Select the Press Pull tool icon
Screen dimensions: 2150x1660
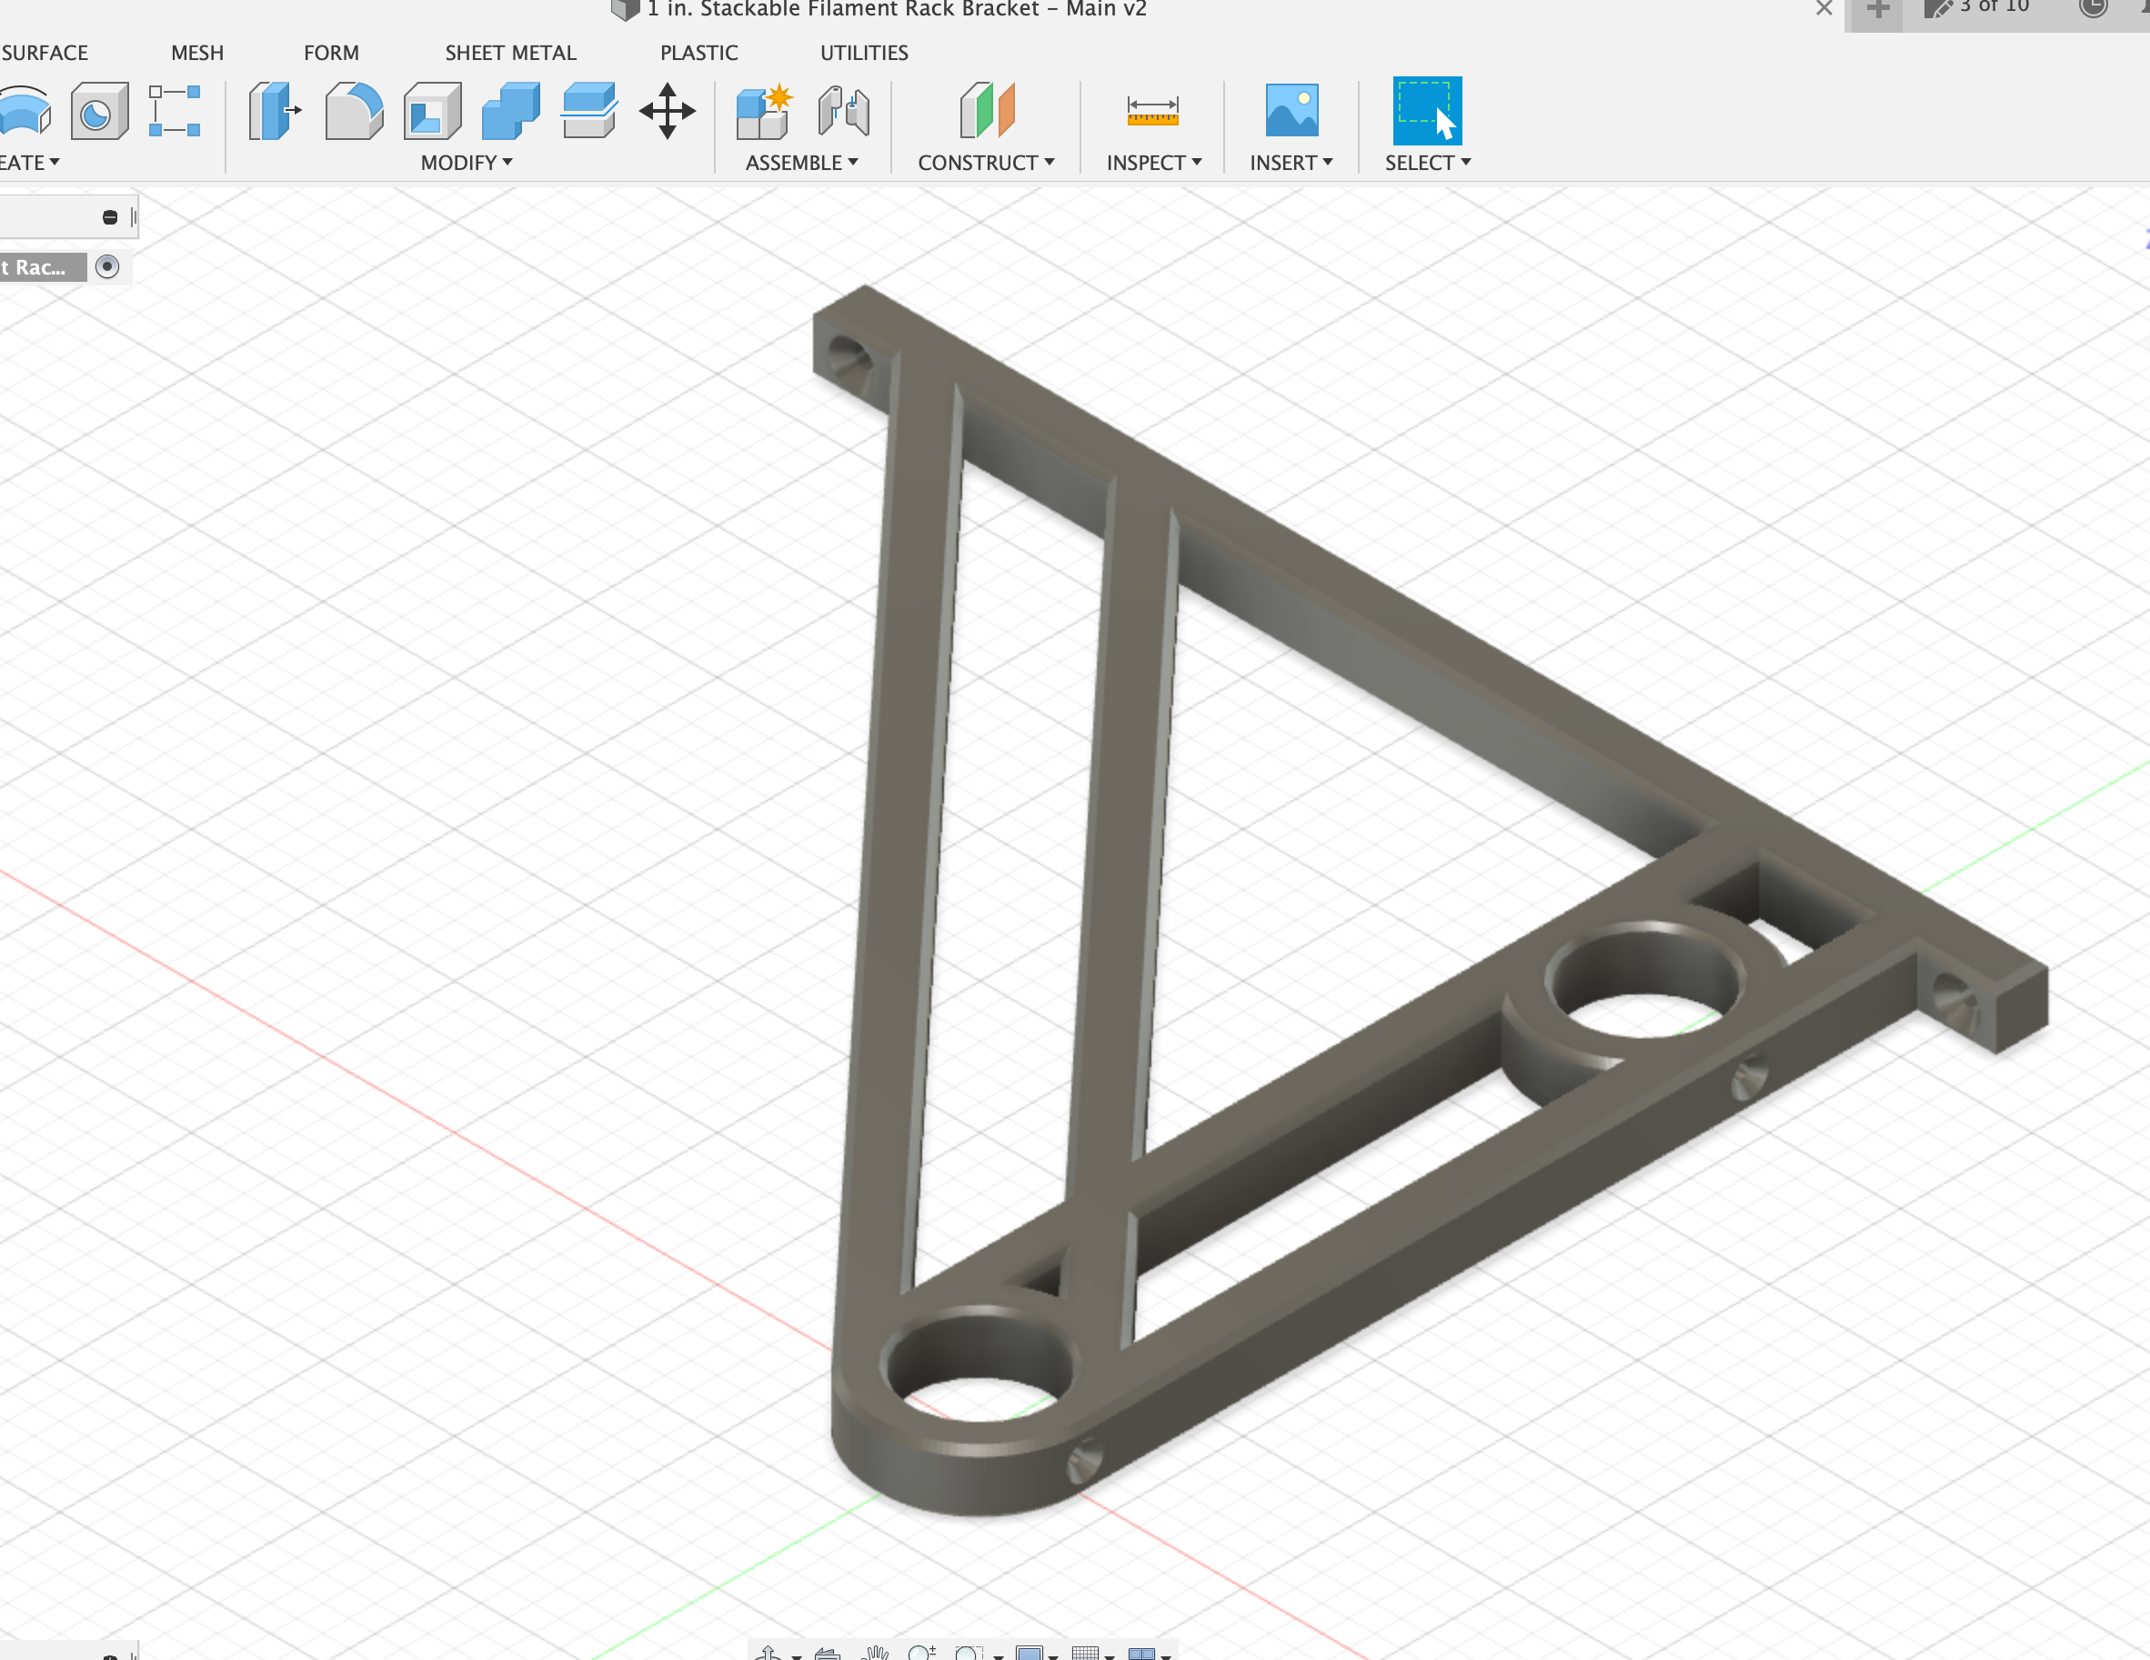[x=274, y=110]
